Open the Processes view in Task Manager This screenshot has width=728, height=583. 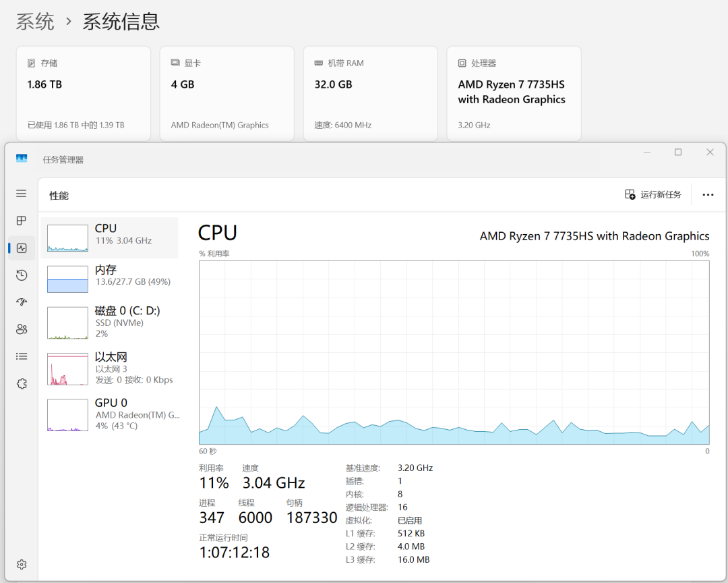point(21,221)
